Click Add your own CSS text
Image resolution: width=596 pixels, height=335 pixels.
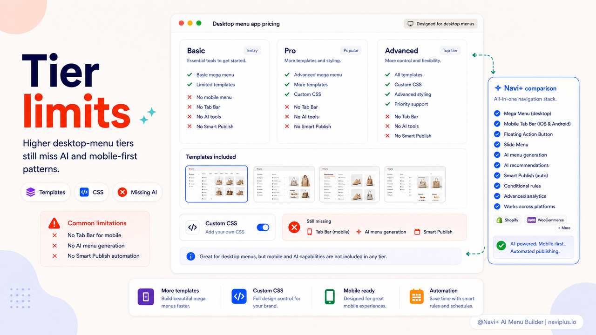coord(225,232)
